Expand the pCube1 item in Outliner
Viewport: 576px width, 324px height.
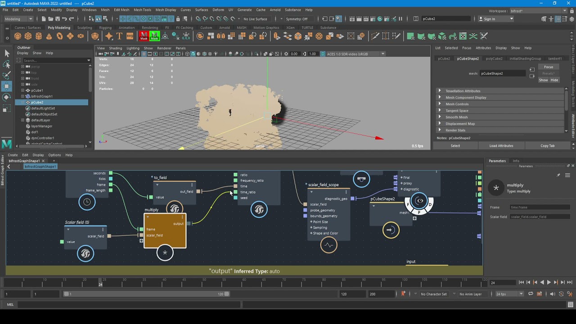(x=22, y=90)
